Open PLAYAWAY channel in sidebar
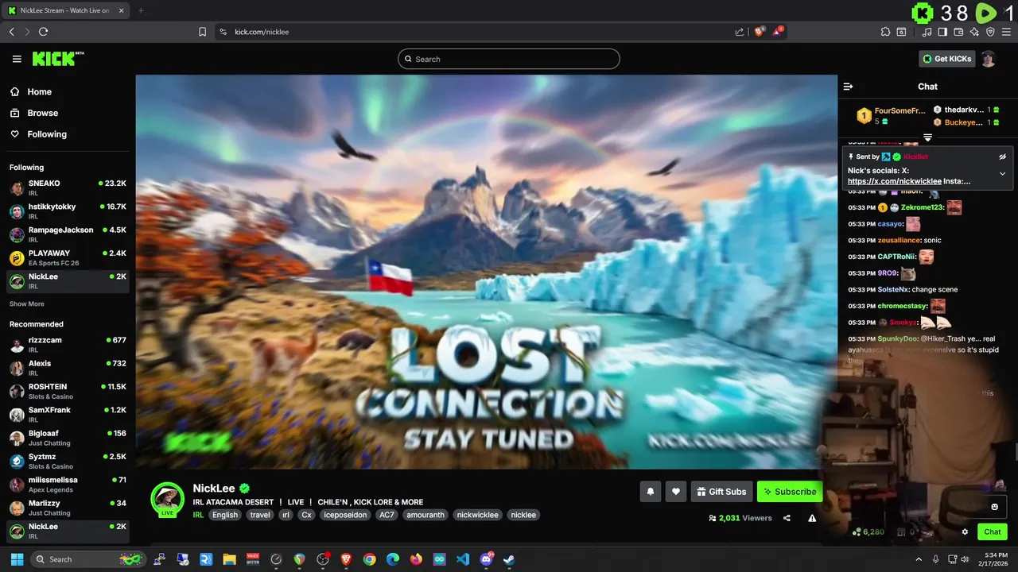This screenshot has height=572, width=1018. pos(68,257)
